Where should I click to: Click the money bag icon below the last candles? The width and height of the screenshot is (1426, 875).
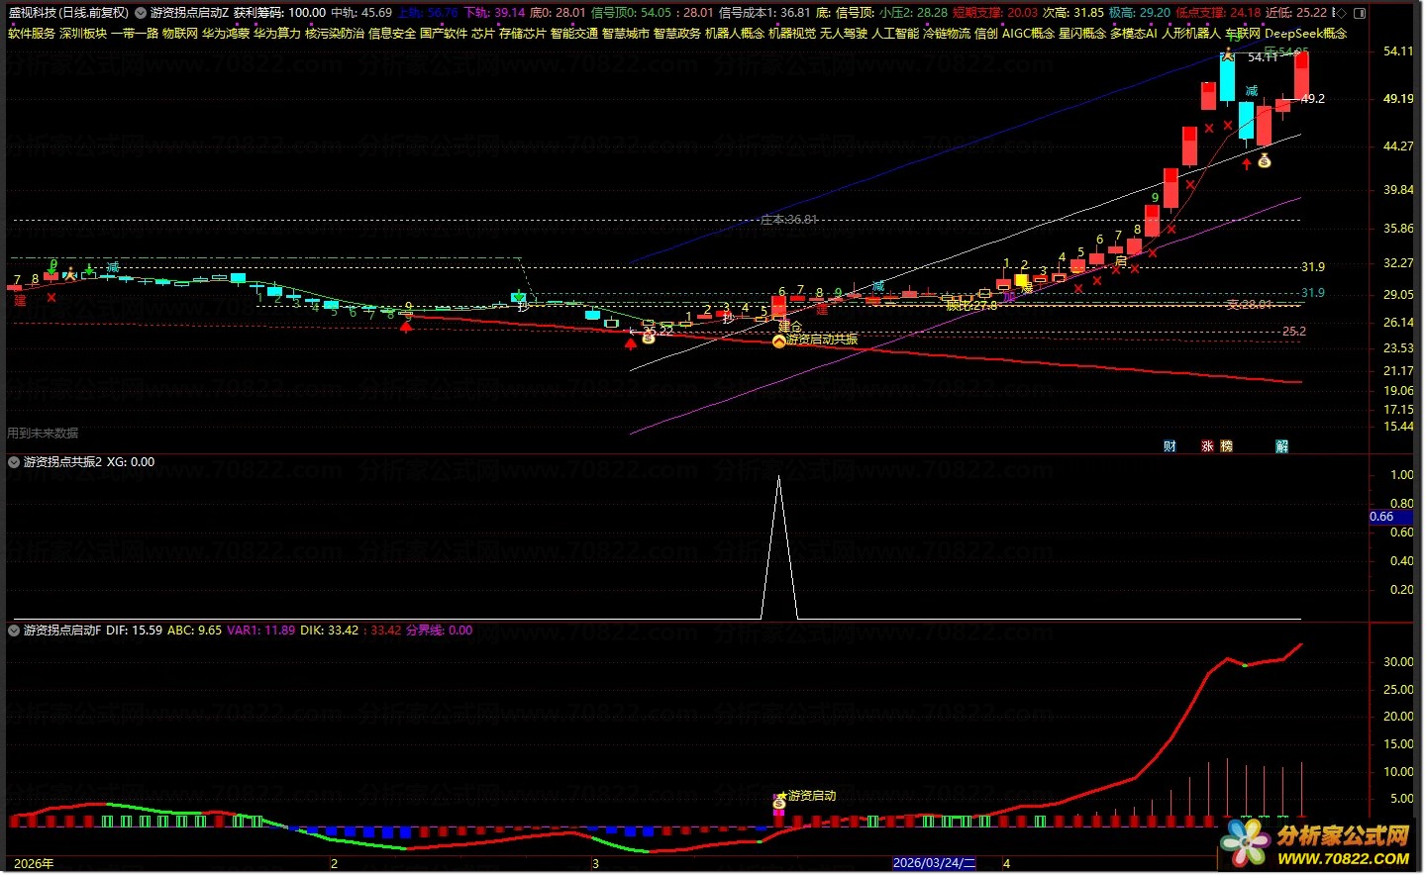[1265, 161]
